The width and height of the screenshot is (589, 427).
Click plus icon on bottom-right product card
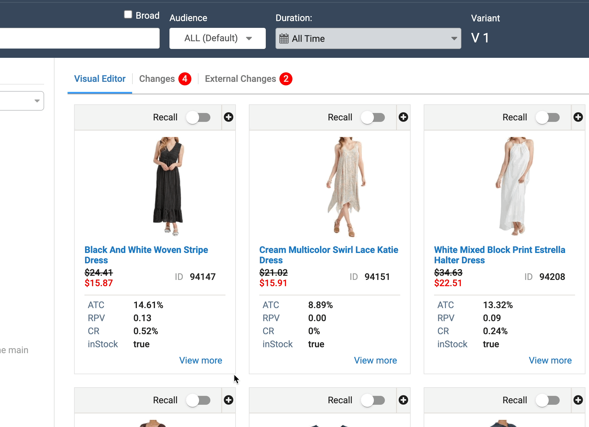coord(578,400)
